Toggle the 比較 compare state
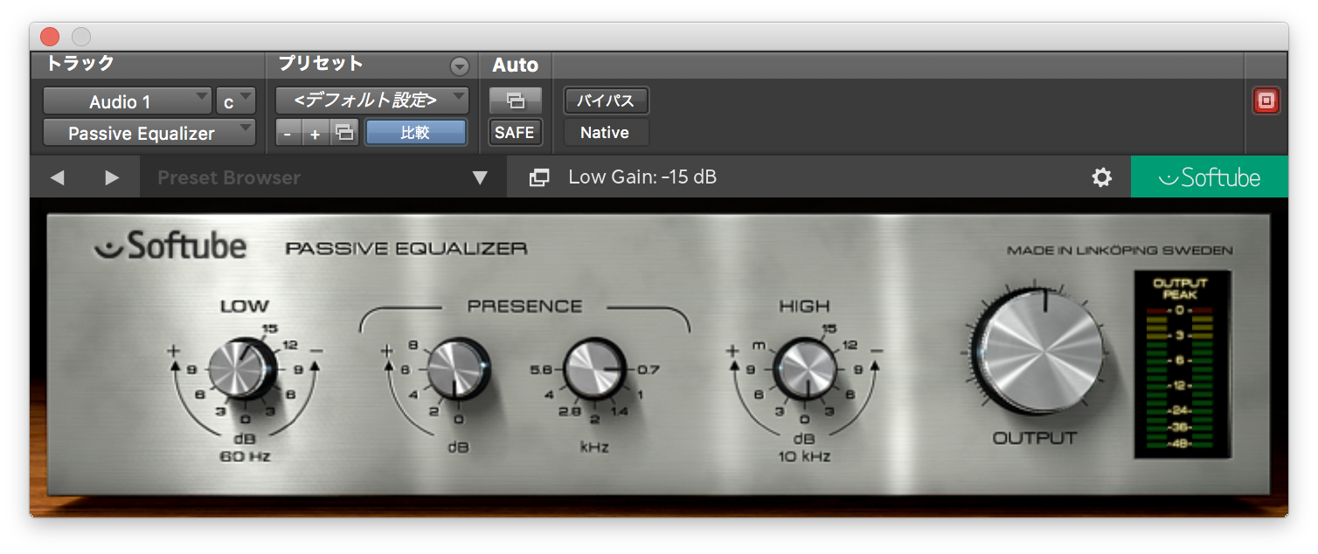Viewport: 1318px width, 554px height. (x=416, y=132)
